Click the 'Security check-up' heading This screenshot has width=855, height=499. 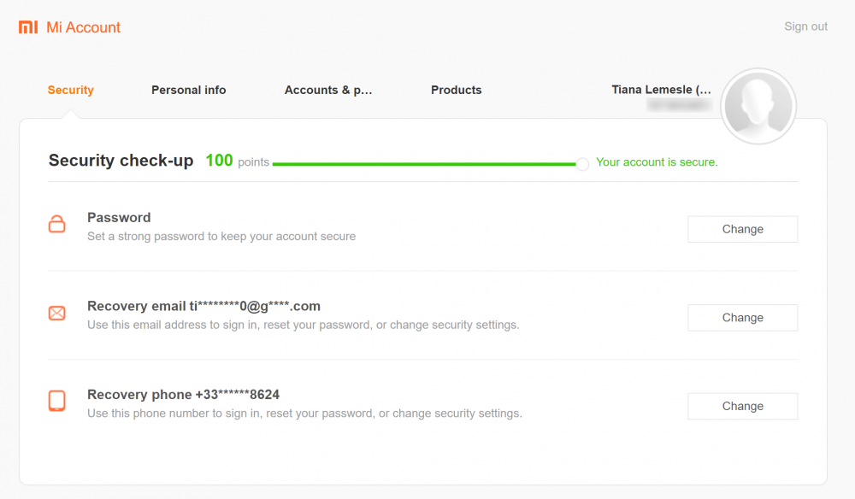coord(121,160)
